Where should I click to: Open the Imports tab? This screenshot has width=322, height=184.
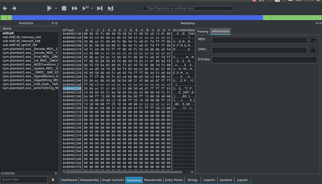[x=209, y=180]
